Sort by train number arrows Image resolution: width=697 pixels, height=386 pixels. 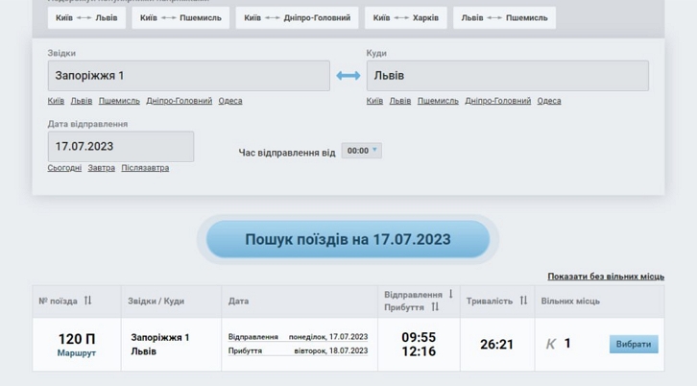87,301
